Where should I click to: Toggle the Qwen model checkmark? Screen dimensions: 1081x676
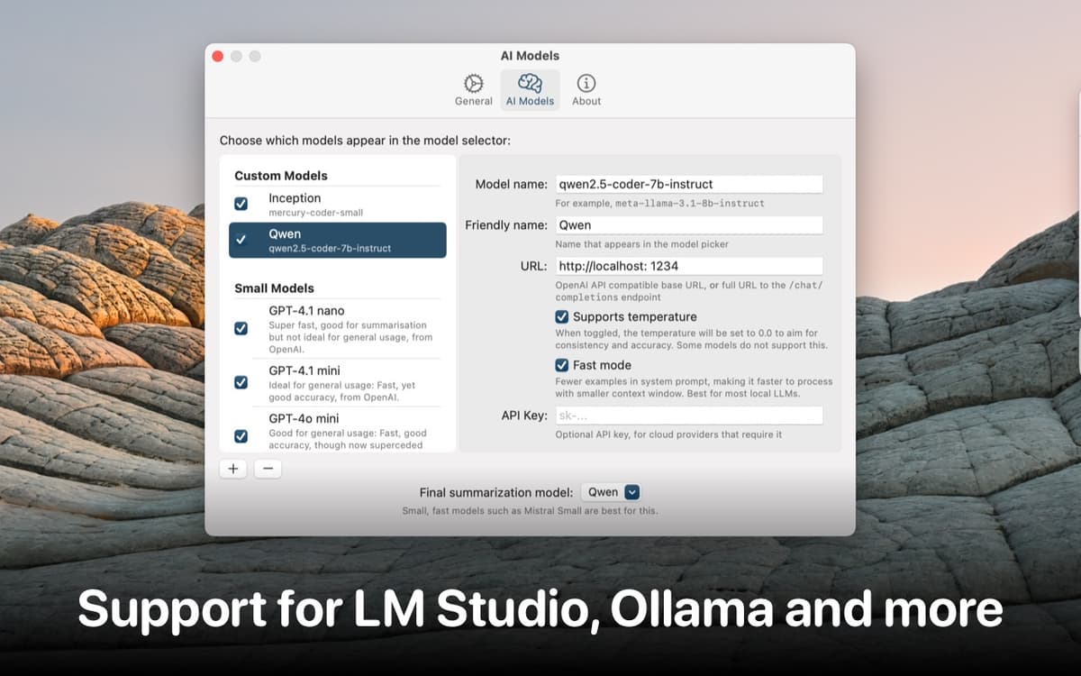(241, 240)
